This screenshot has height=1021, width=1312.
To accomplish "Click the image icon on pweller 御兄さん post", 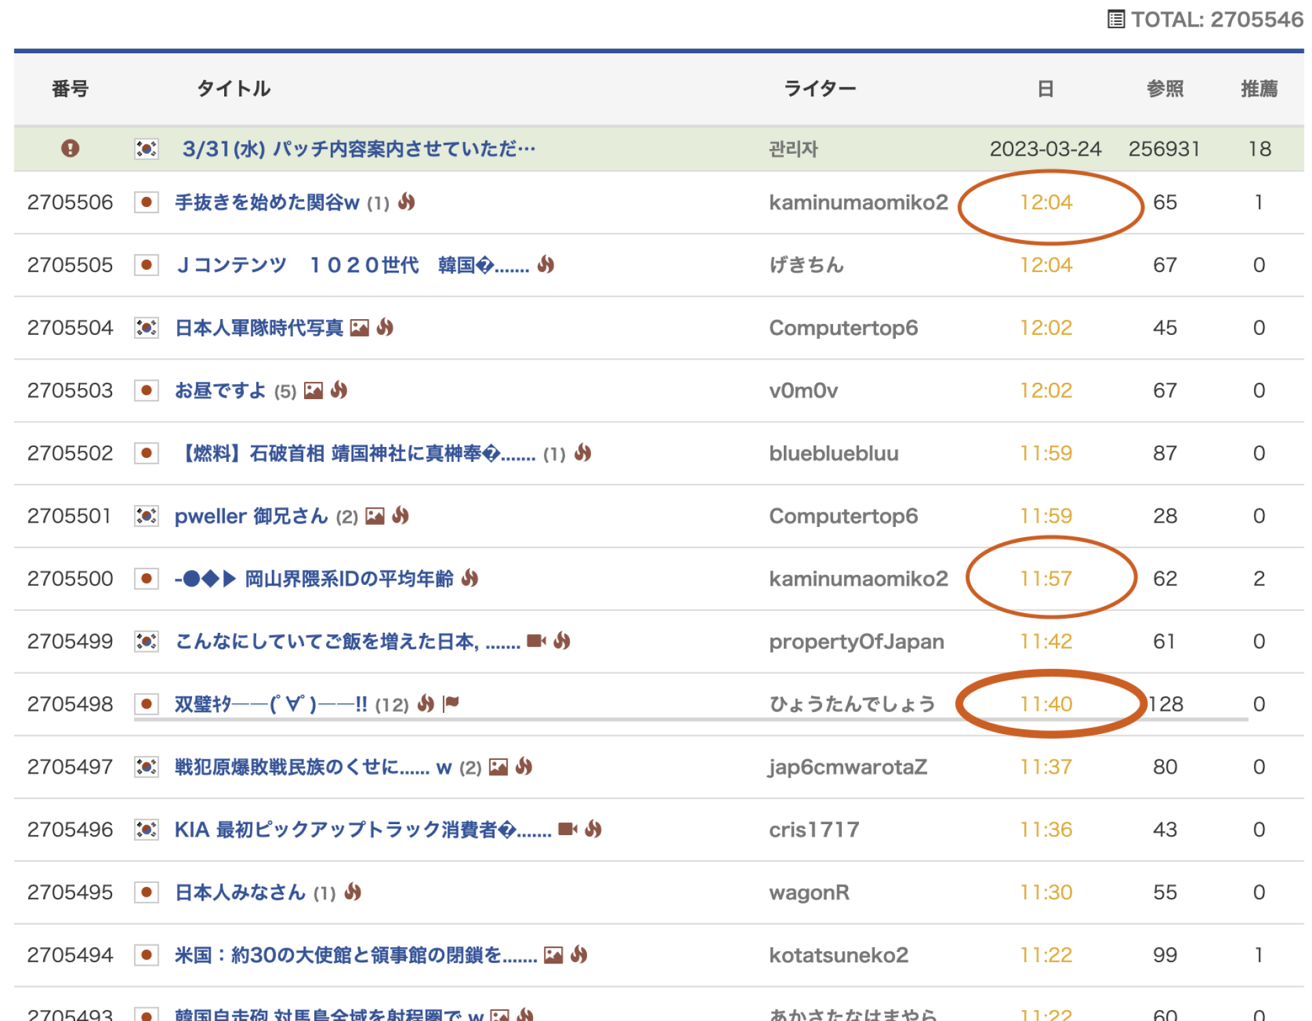I will click(374, 516).
